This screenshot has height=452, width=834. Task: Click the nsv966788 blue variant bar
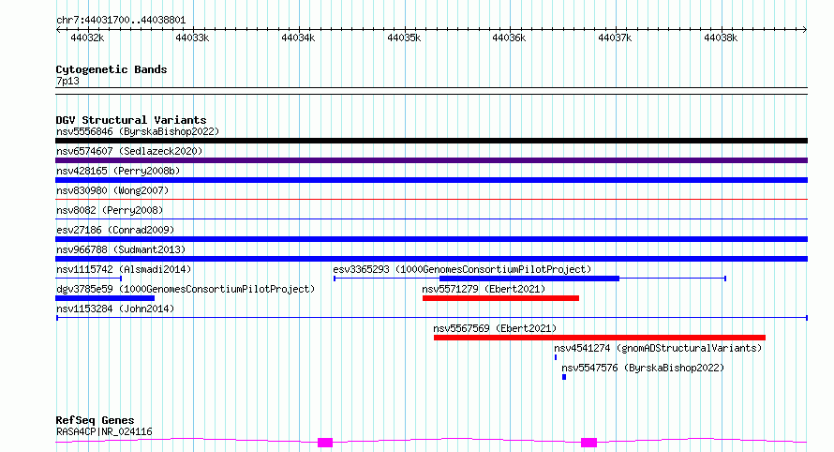pos(431,259)
